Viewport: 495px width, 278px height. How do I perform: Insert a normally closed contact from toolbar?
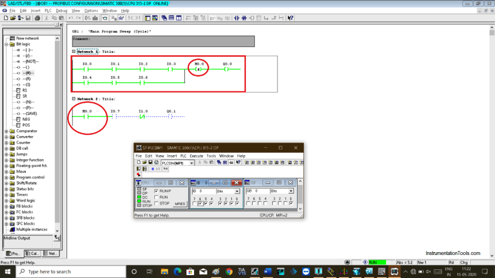pyautogui.click(x=244, y=18)
